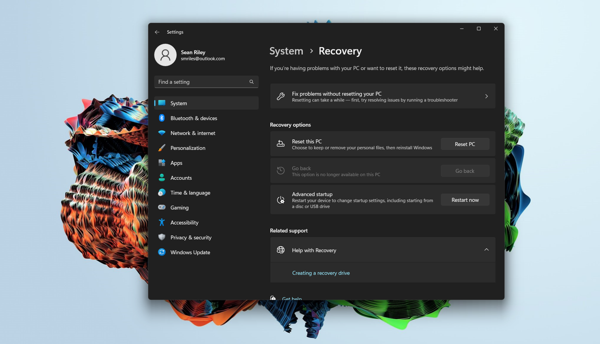Open Accounts settings
Screen dimensions: 600x344
point(182,178)
